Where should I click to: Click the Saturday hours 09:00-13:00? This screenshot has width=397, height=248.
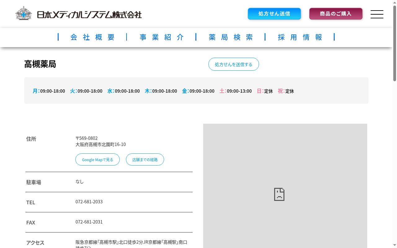click(239, 91)
